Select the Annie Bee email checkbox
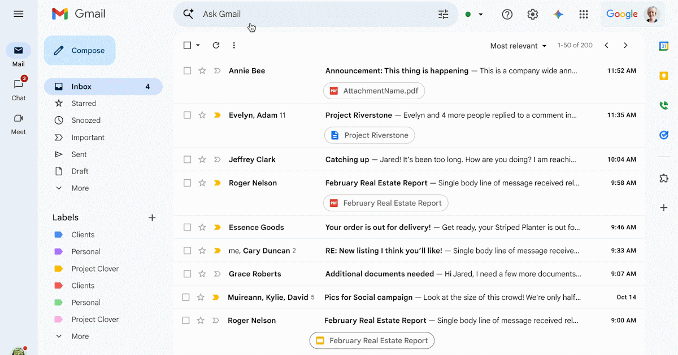This screenshot has width=678, height=355. [188, 71]
